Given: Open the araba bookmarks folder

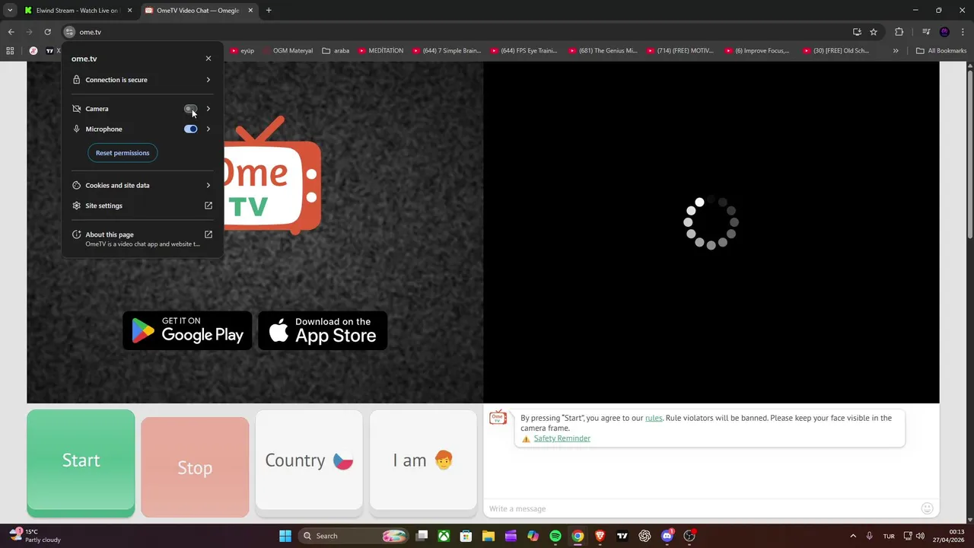Looking at the screenshot, I should point(336,51).
